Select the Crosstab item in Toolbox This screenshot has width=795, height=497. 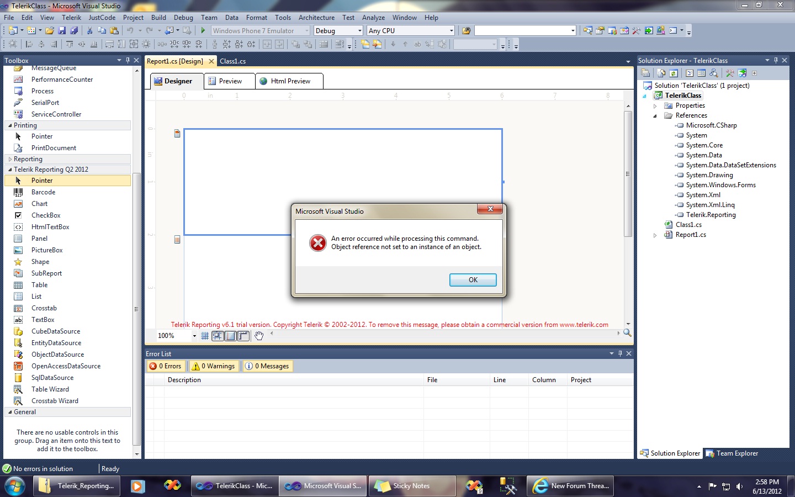click(67, 308)
